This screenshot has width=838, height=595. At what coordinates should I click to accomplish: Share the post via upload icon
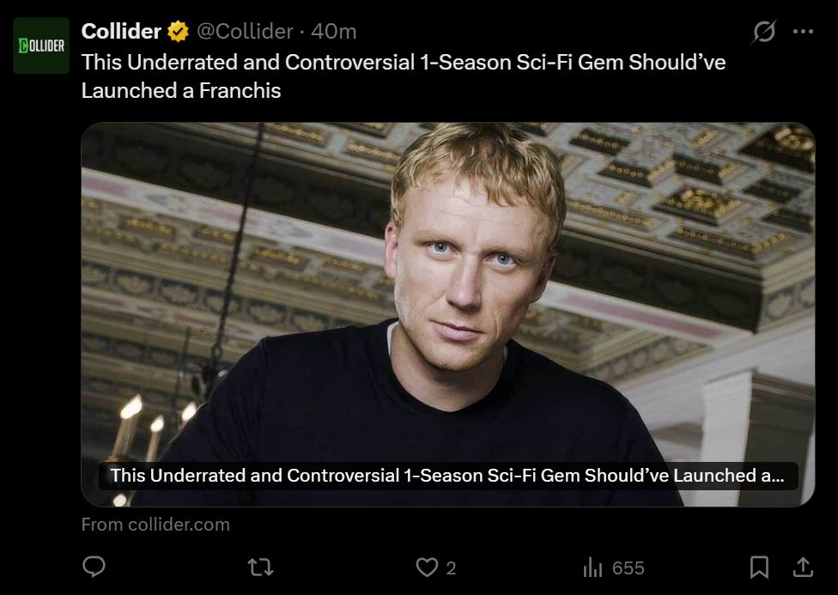[x=803, y=568]
